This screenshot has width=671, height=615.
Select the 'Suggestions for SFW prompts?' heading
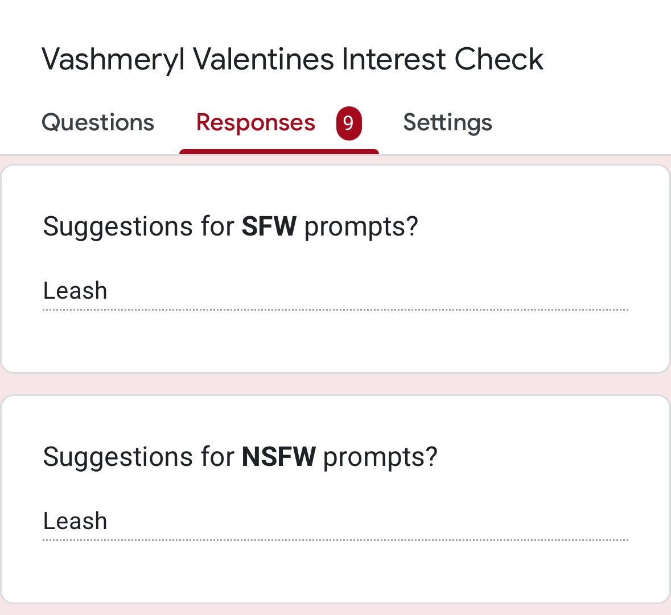[230, 226]
